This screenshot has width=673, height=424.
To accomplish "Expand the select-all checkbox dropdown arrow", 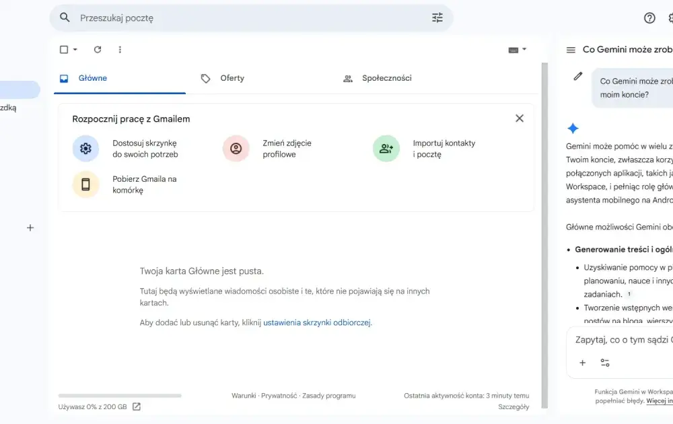I will (75, 49).
